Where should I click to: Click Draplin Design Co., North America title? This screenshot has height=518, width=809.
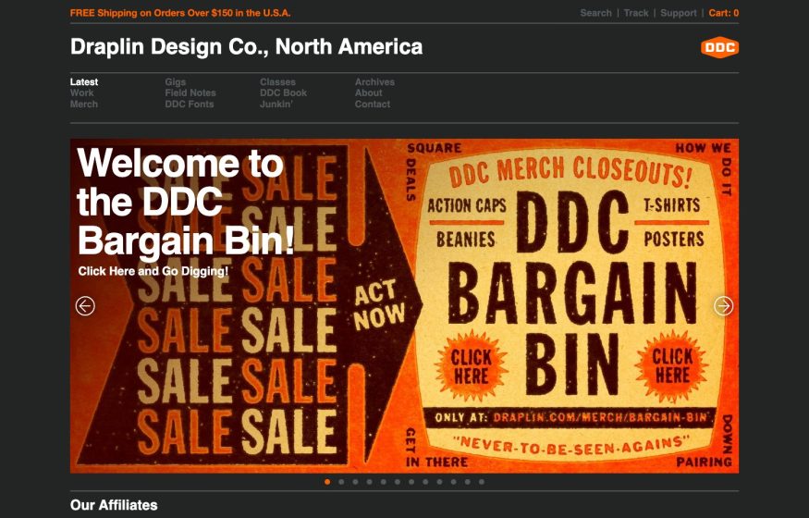click(246, 46)
